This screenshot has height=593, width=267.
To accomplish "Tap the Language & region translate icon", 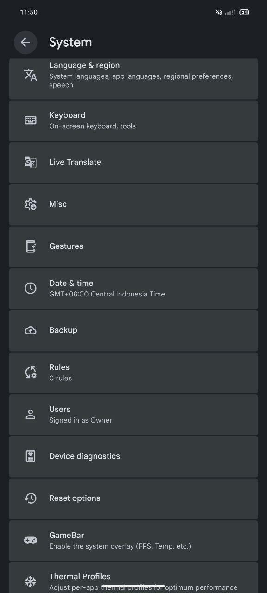I will (31, 75).
